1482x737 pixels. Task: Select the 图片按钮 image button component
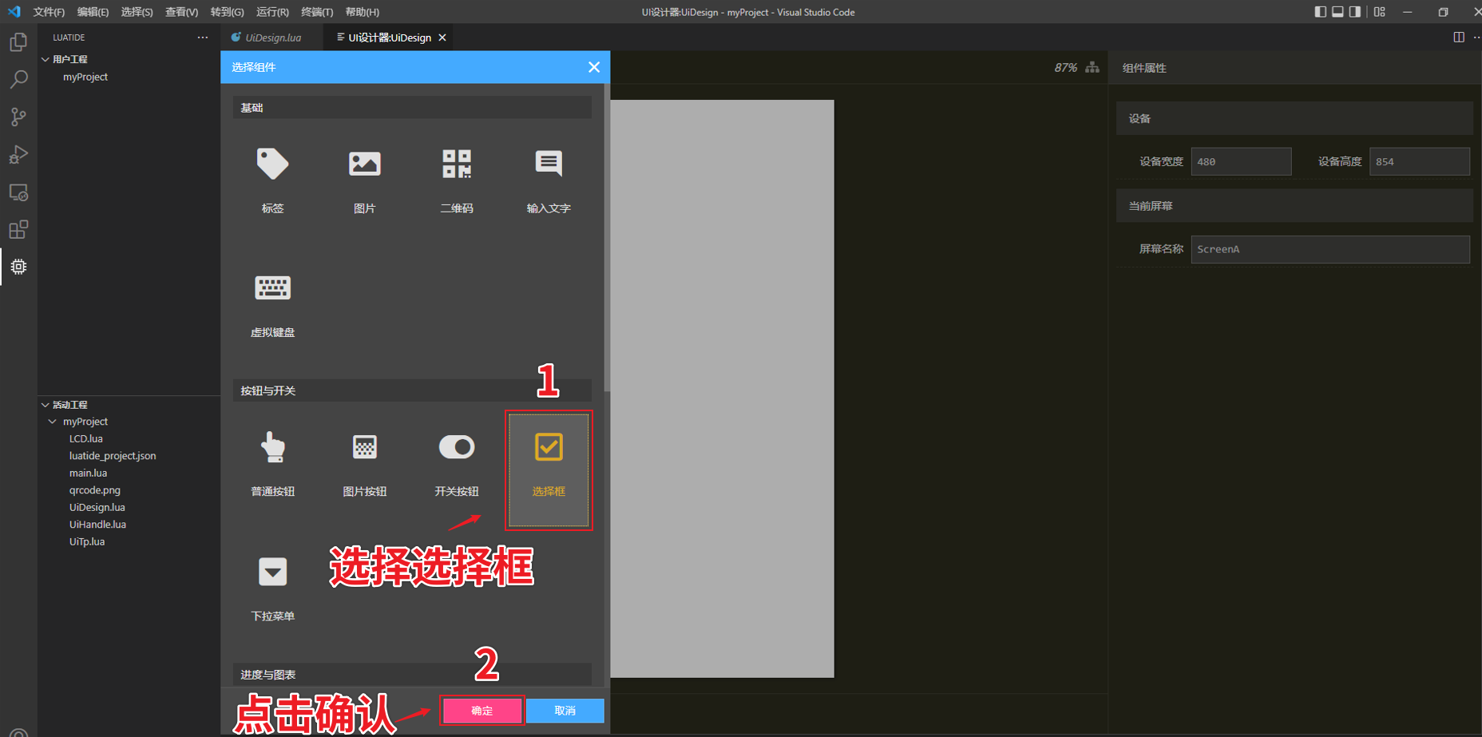coord(365,464)
